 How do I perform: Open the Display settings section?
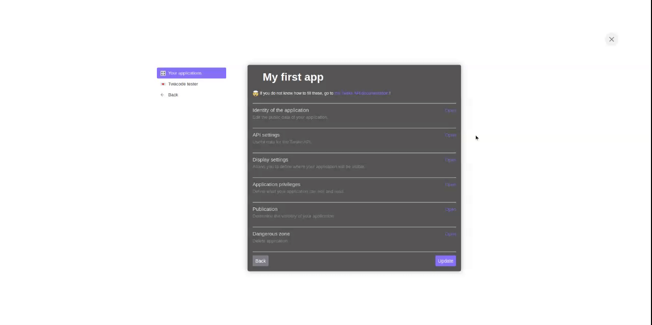450,160
